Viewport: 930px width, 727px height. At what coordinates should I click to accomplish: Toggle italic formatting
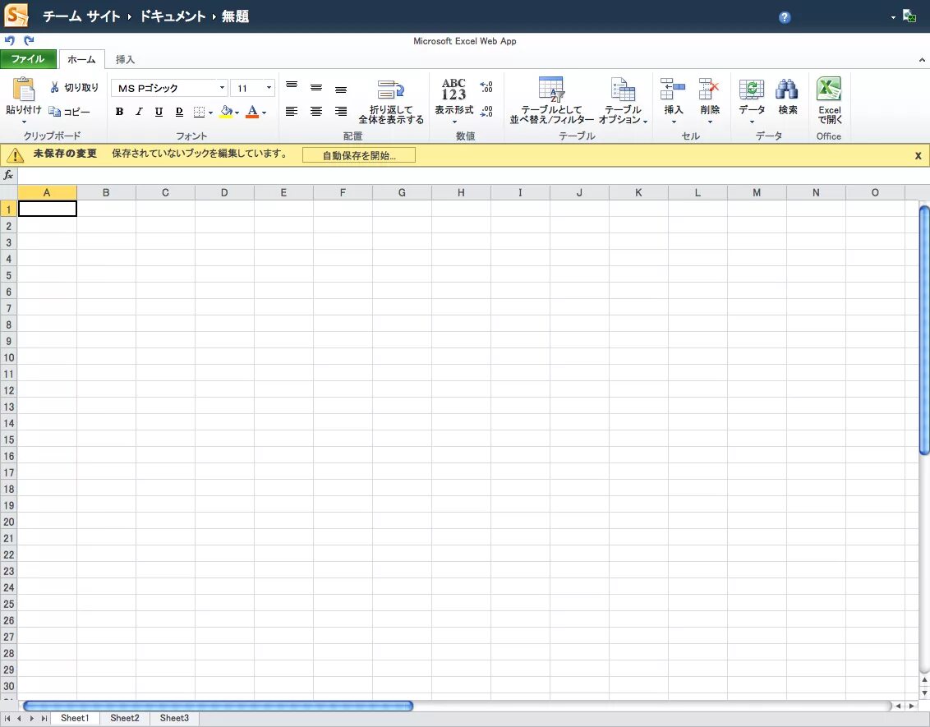pos(139,112)
